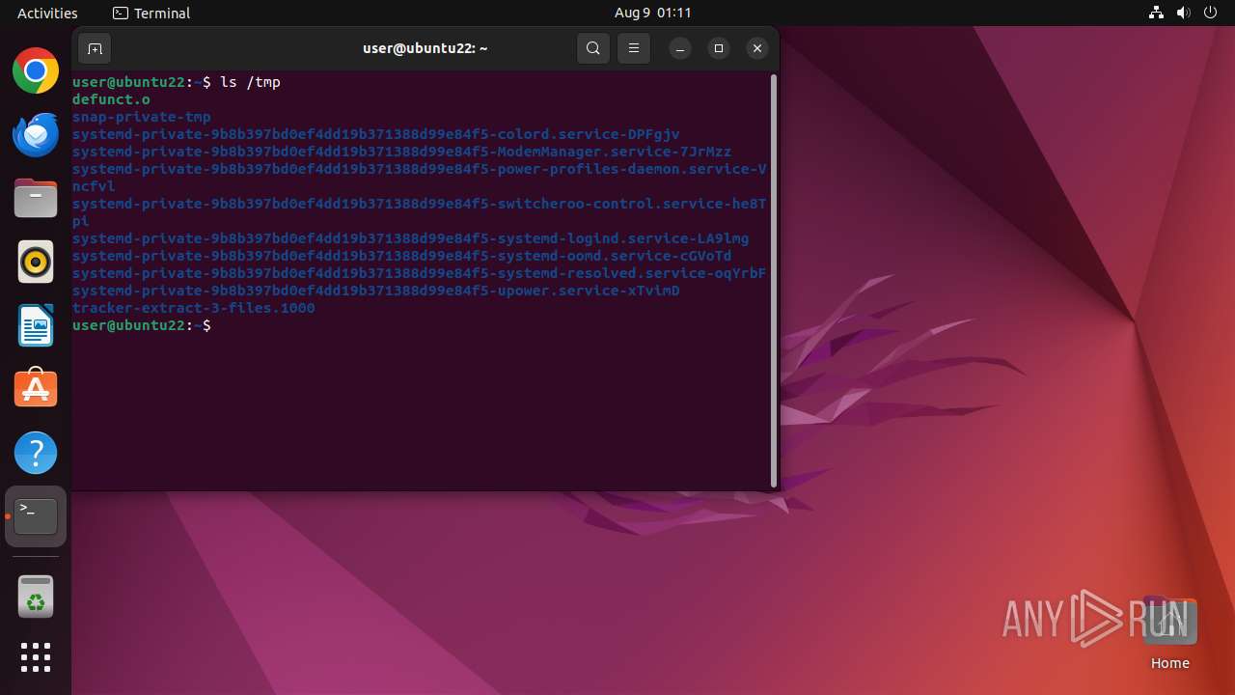Image resolution: width=1235 pixels, height=695 pixels.
Task: Open the Help application
Action: tap(36, 453)
